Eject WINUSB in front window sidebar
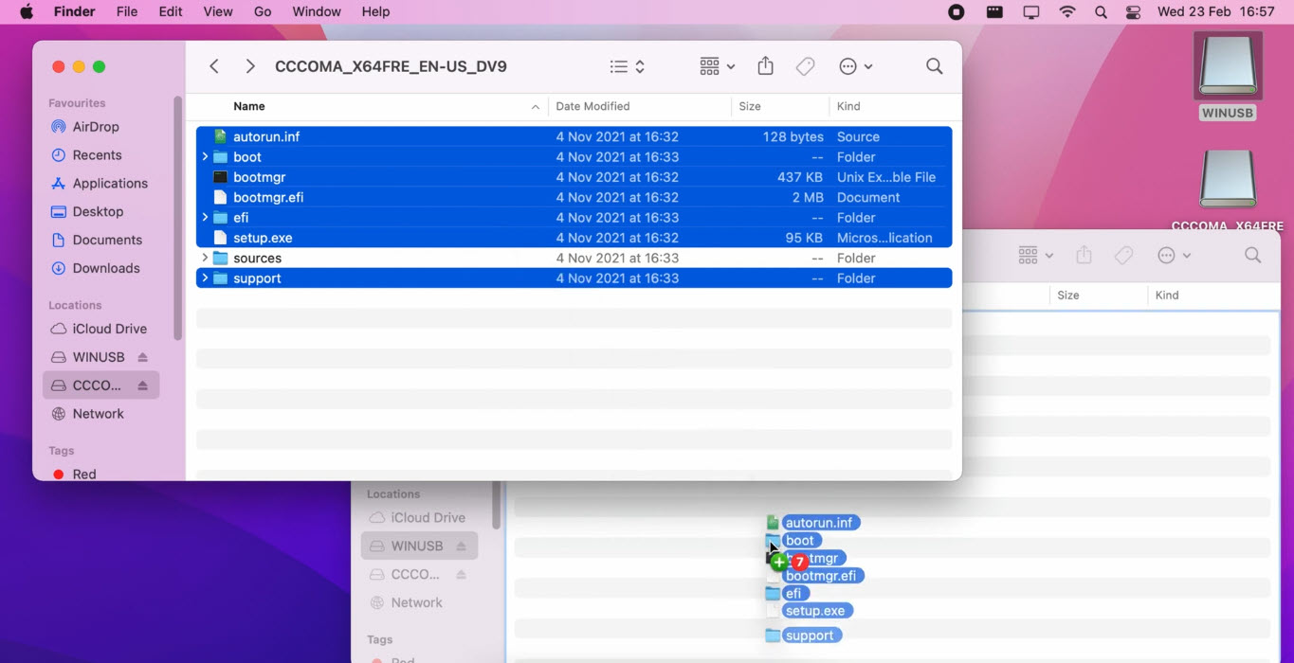 [x=142, y=357]
